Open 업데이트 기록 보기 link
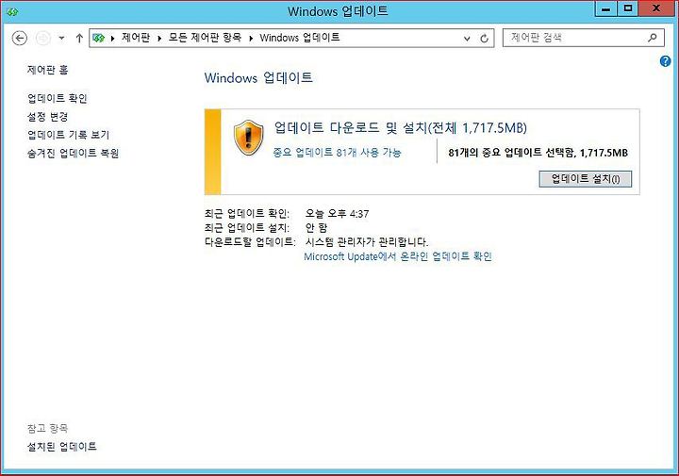Image resolution: width=679 pixels, height=476 pixels. 69,135
